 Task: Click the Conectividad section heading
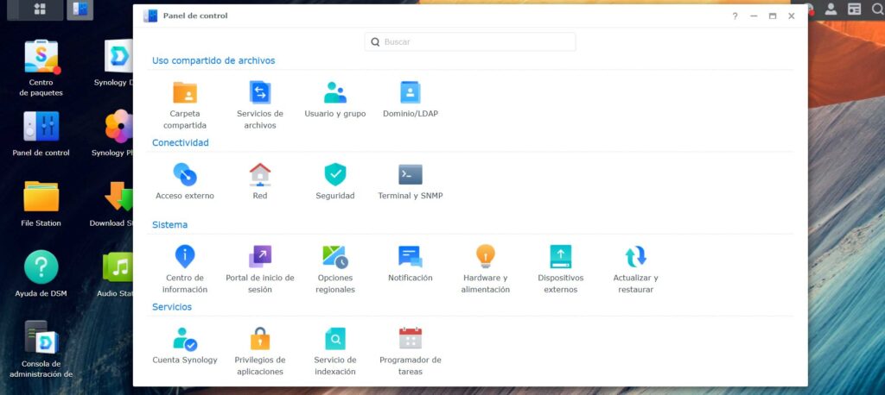pyautogui.click(x=180, y=142)
